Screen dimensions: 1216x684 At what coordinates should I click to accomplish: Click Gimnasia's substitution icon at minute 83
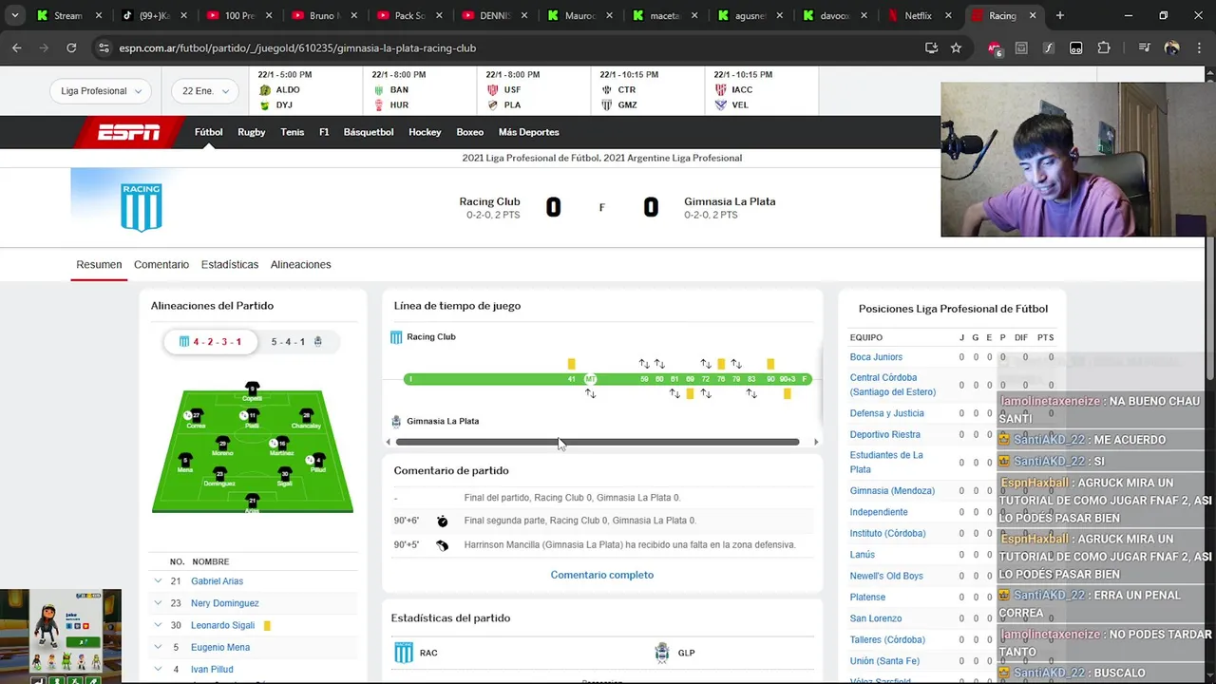tap(751, 393)
